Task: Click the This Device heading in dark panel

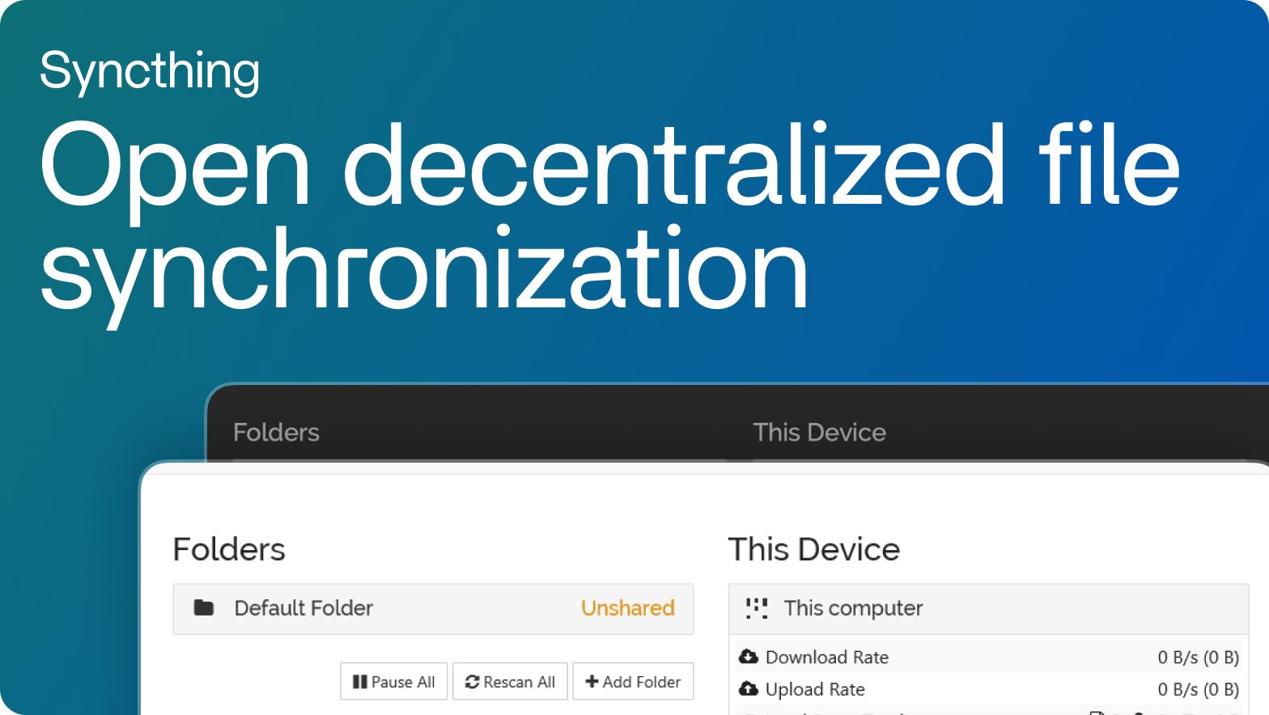Action: [x=819, y=432]
